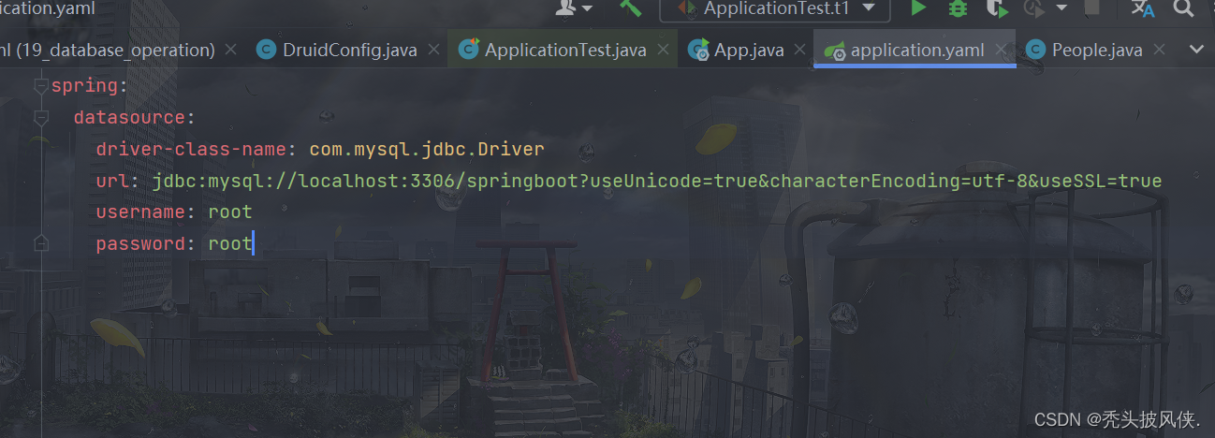
Task: Run ApplicationTest.t1 with the green play button
Action: coord(918,8)
